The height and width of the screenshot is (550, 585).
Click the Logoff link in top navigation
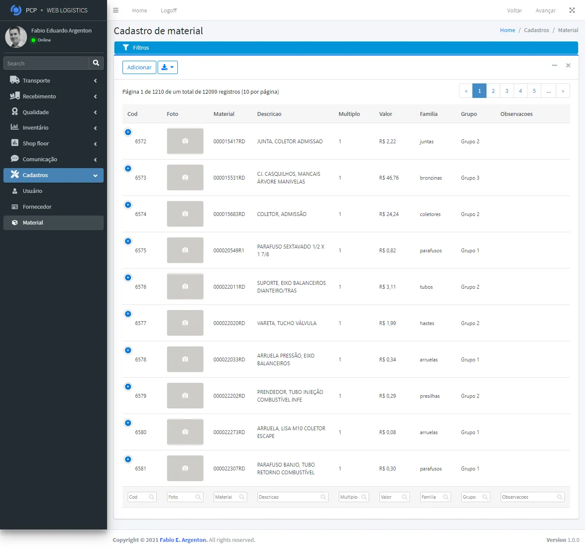[x=169, y=10]
